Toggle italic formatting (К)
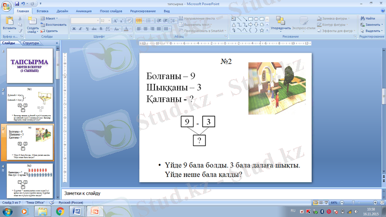The height and width of the screenshot is (217, 386). [x=81, y=28]
